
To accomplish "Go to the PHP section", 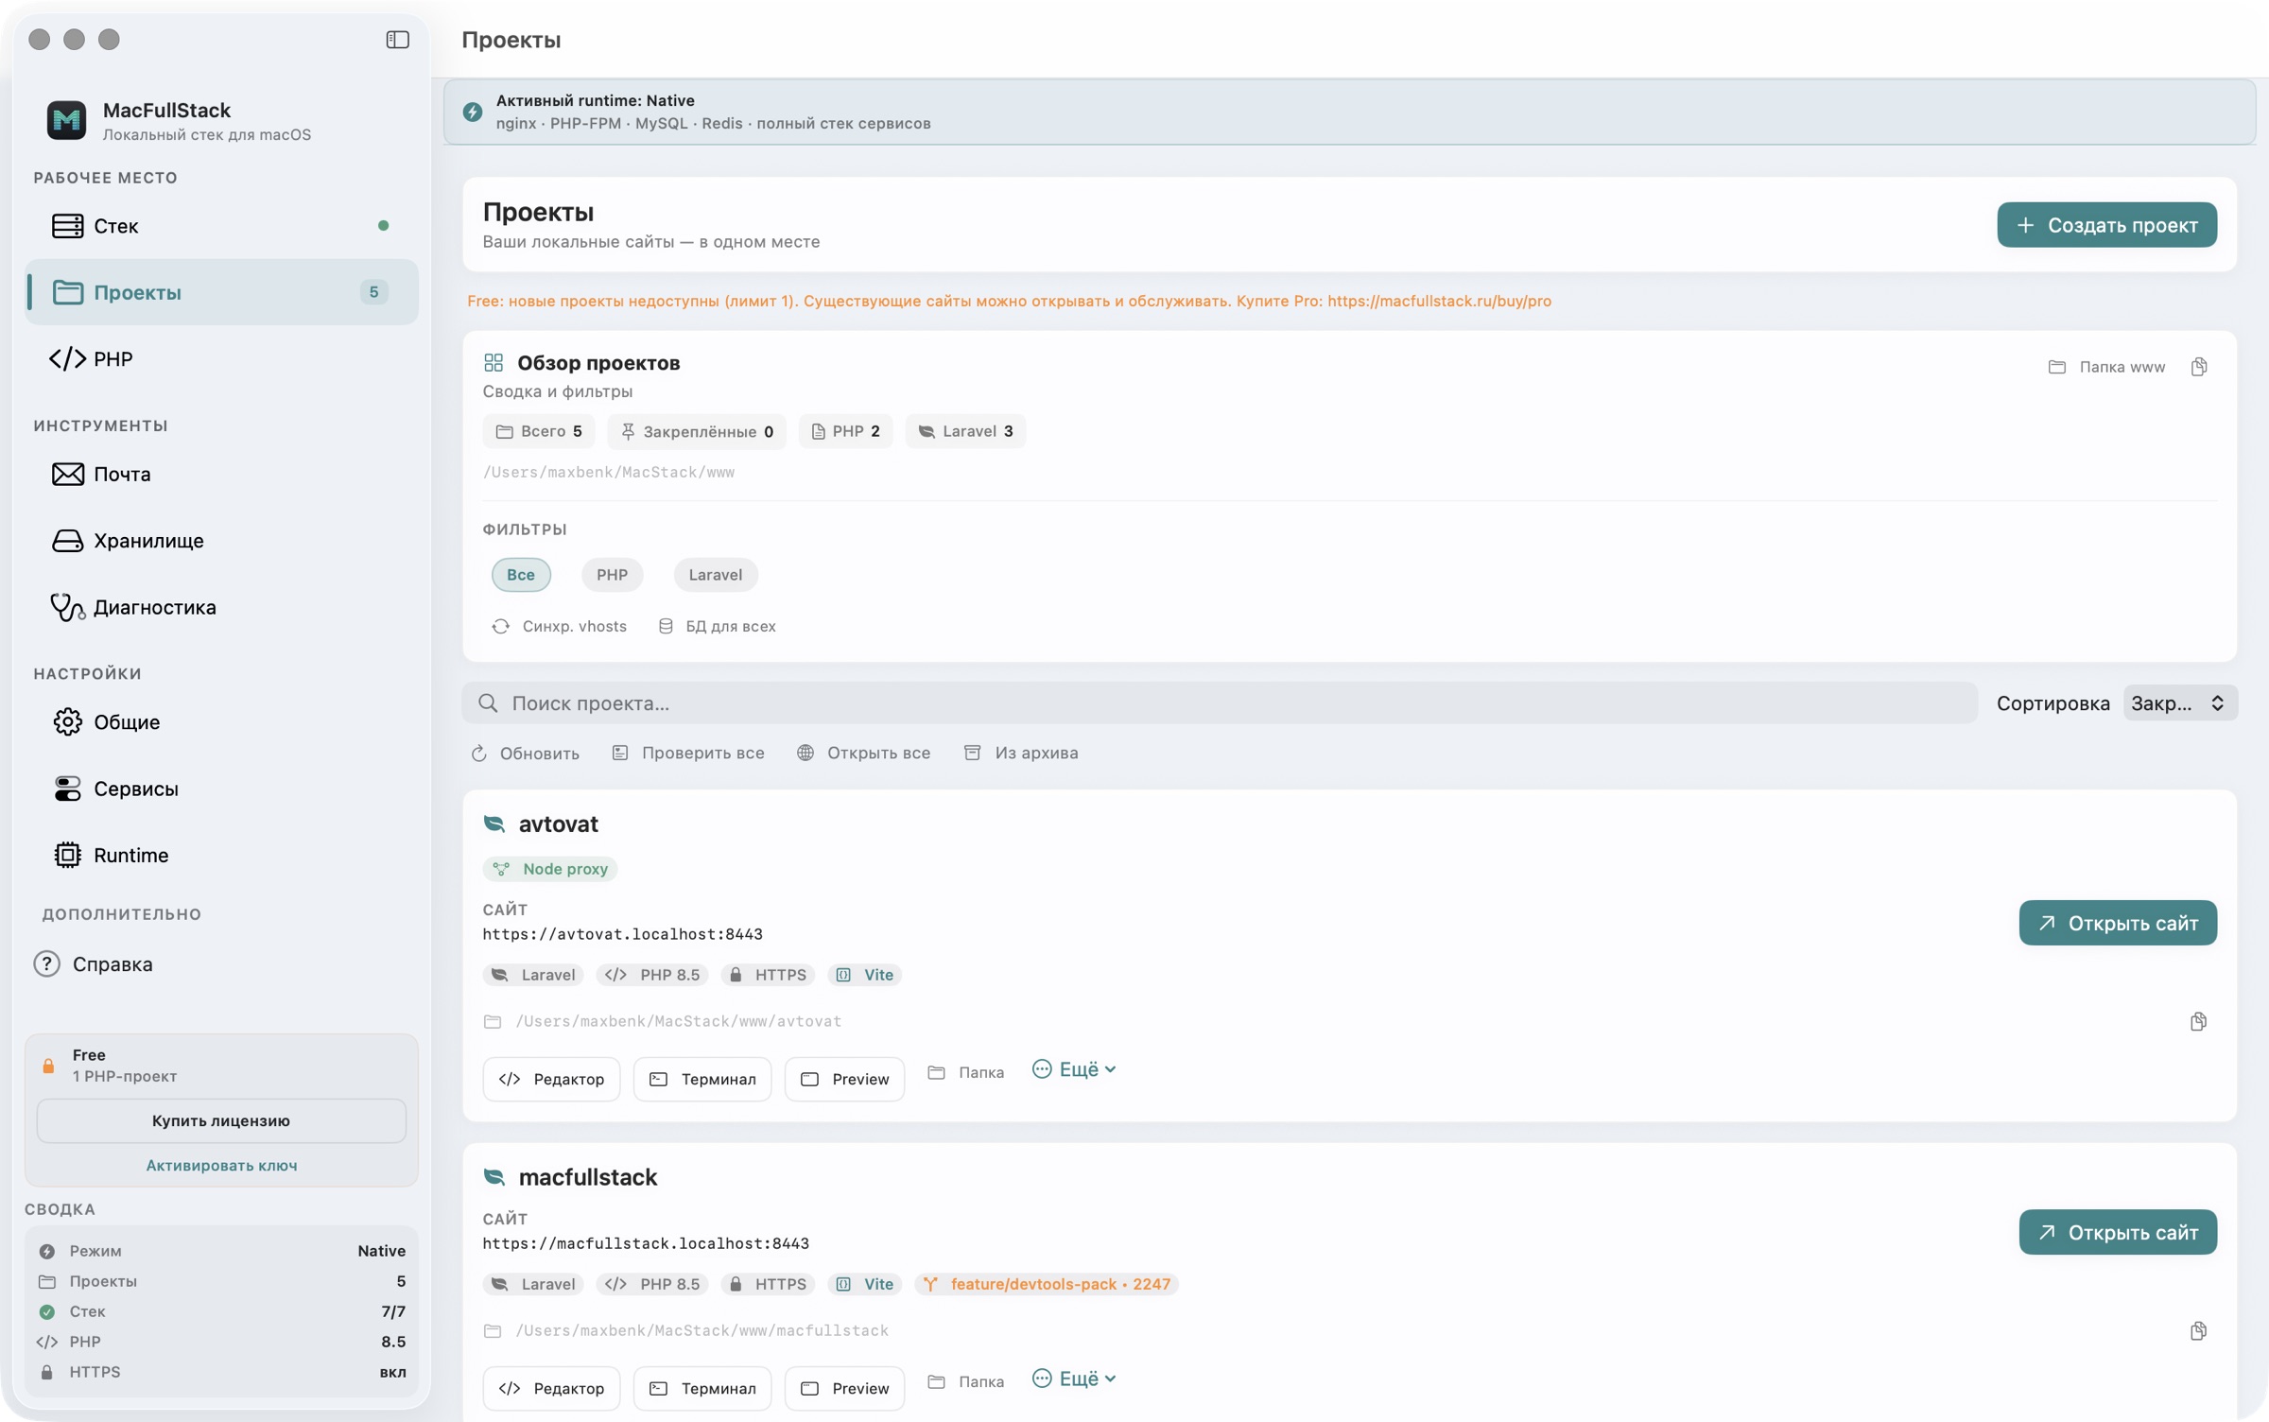I will (221, 358).
